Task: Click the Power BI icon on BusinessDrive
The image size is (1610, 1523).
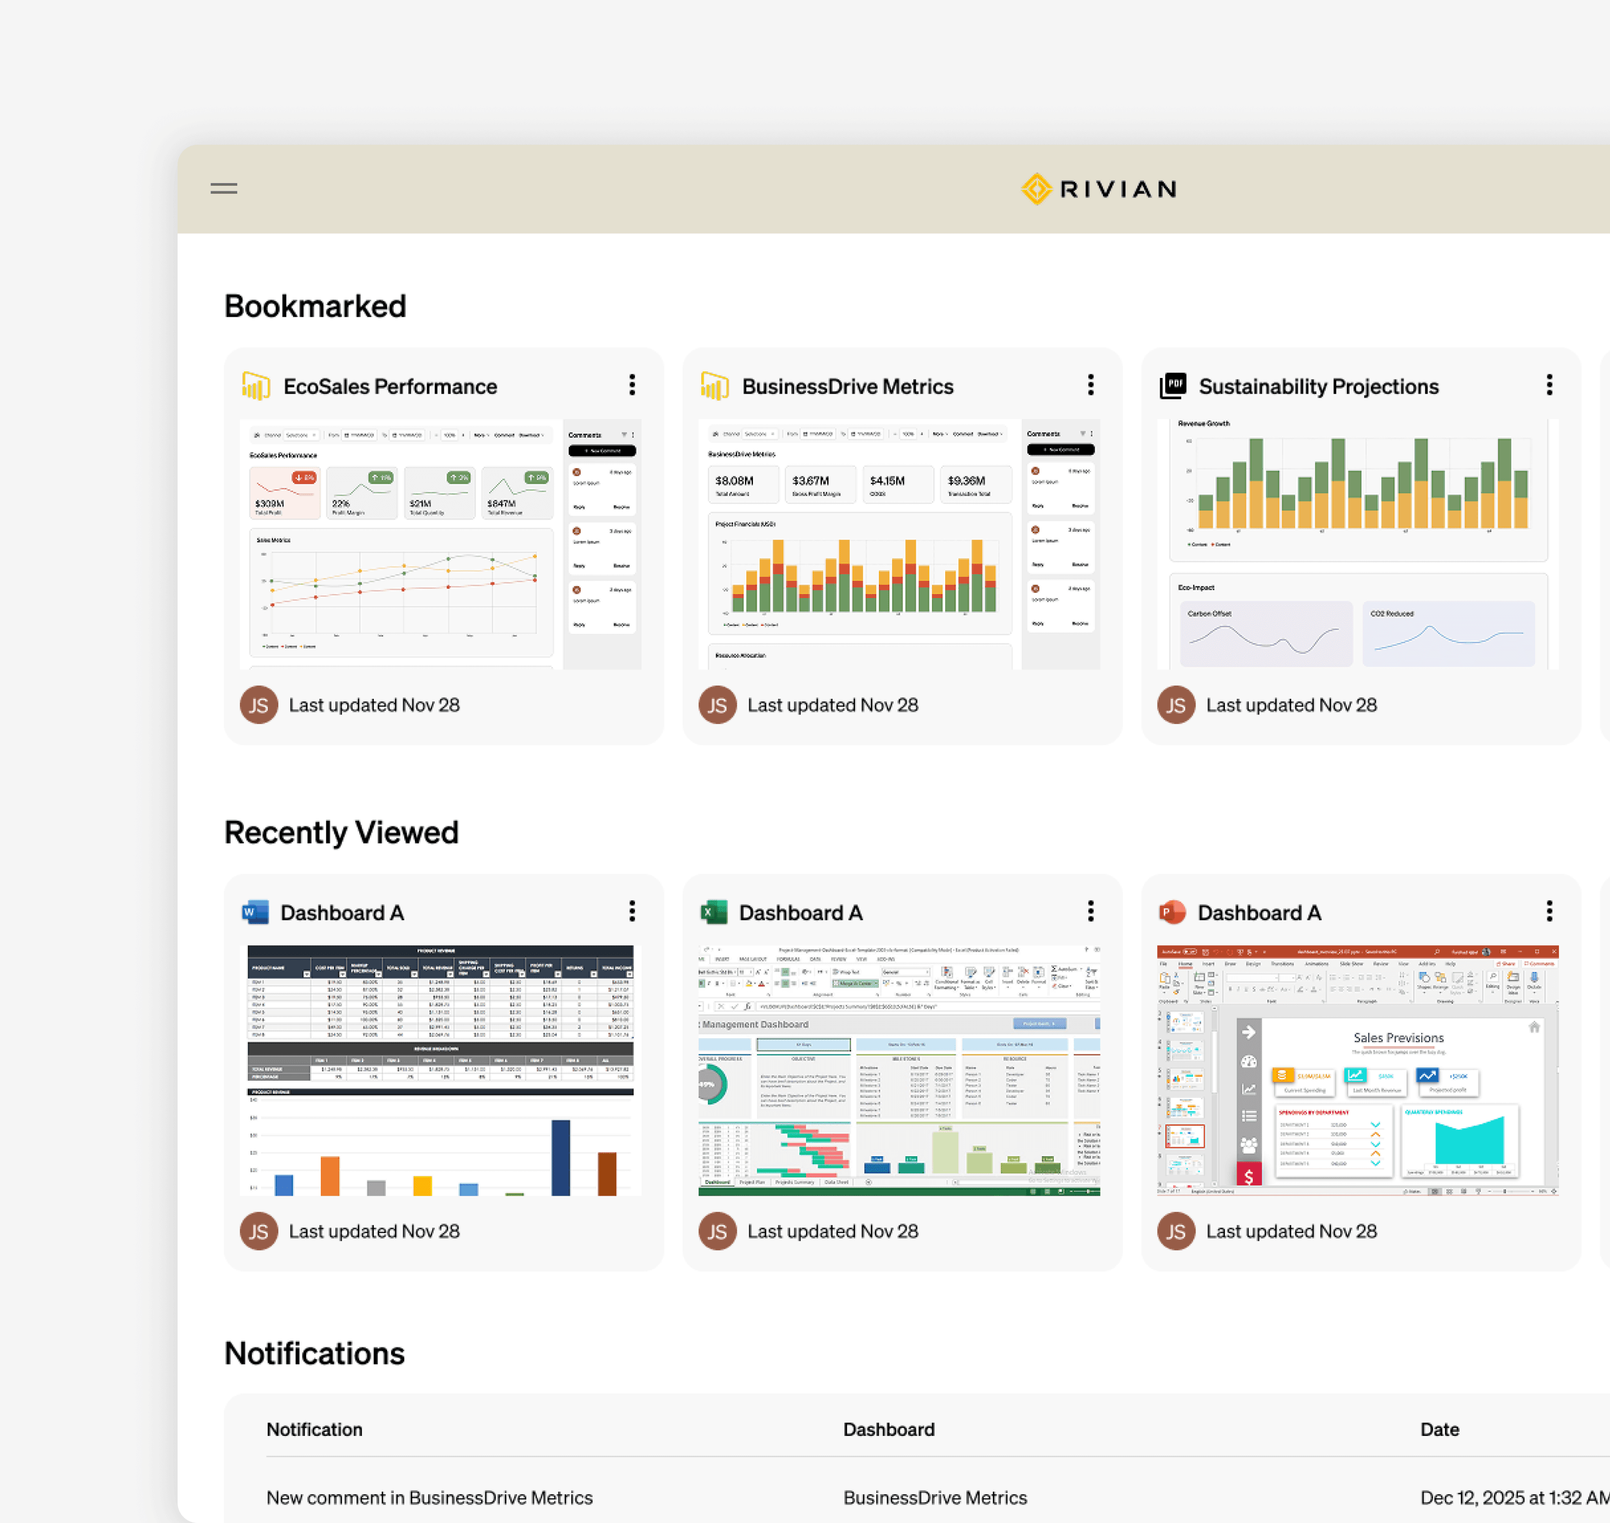Action: click(x=714, y=386)
